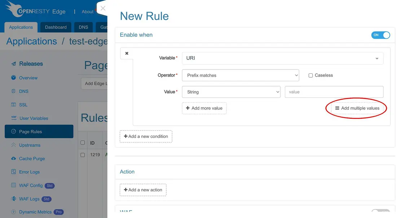This screenshot has width=396, height=218.
Task: Click the SSL label in sidebar
Action: [x=23, y=105]
